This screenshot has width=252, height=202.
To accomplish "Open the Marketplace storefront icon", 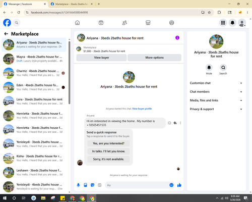I will 148,23.
